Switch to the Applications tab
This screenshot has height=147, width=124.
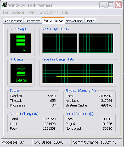(x=13, y=21)
